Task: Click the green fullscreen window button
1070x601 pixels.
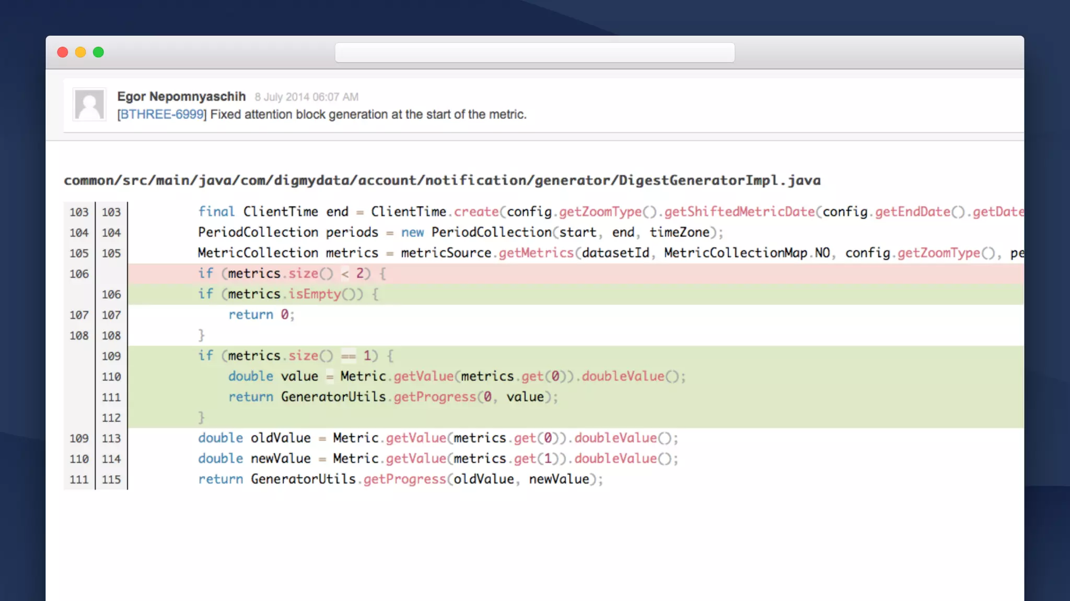Action: [x=98, y=52]
